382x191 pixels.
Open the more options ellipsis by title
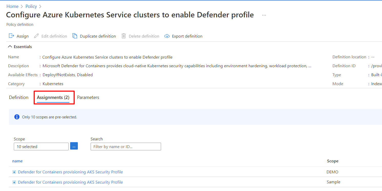pos(264,15)
